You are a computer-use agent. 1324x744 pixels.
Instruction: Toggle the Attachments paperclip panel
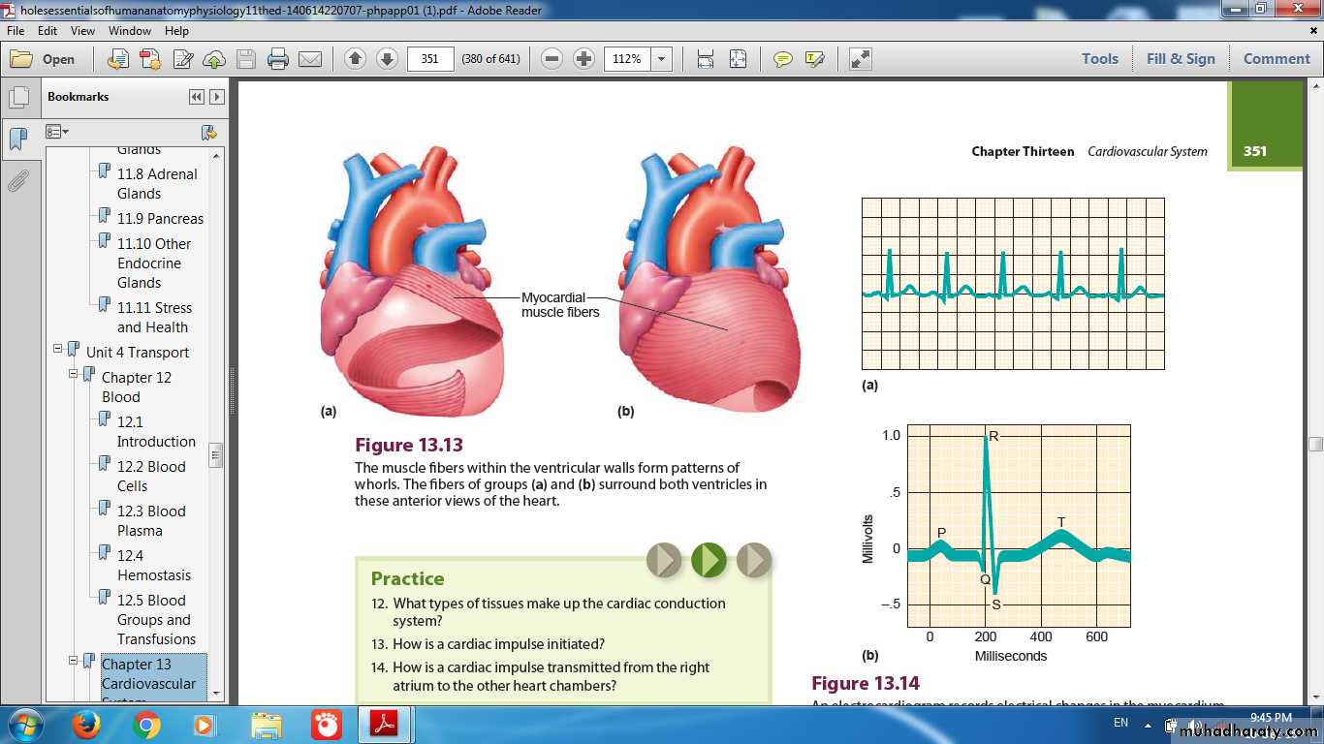17,180
